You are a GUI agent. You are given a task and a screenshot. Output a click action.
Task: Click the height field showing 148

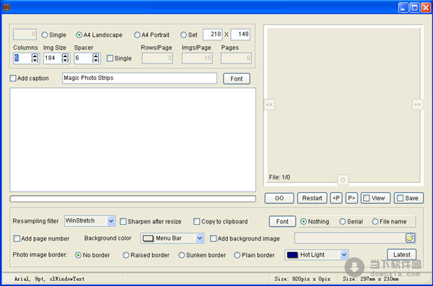[240, 35]
